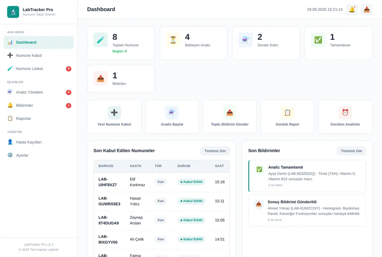
Task: Click the green checkmark icon on Tamamlanan card
Action: point(318,40)
